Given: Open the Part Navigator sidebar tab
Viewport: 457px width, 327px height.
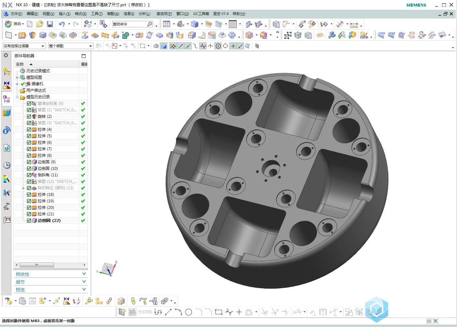Looking at the screenshot, I should (x=7, y=99).
